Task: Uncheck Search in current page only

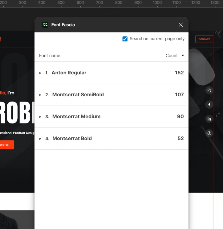Action: tap(125, 39)
